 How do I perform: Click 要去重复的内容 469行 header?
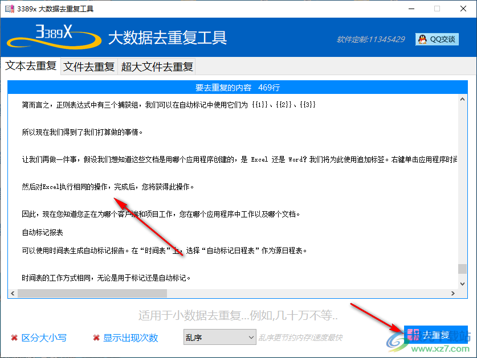[237, 88]
